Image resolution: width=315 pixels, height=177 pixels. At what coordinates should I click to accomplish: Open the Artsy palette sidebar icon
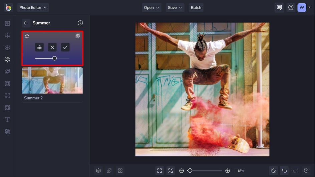[x=7, y=72]
